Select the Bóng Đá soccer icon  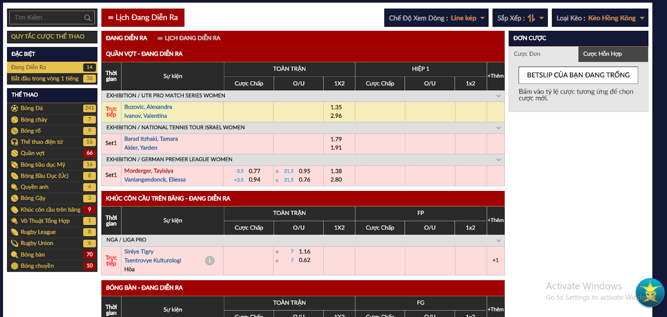(x=15, y=108)
